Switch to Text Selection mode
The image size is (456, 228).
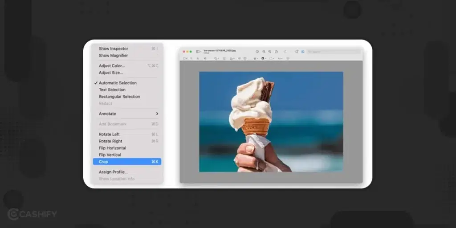pos(127,90)
